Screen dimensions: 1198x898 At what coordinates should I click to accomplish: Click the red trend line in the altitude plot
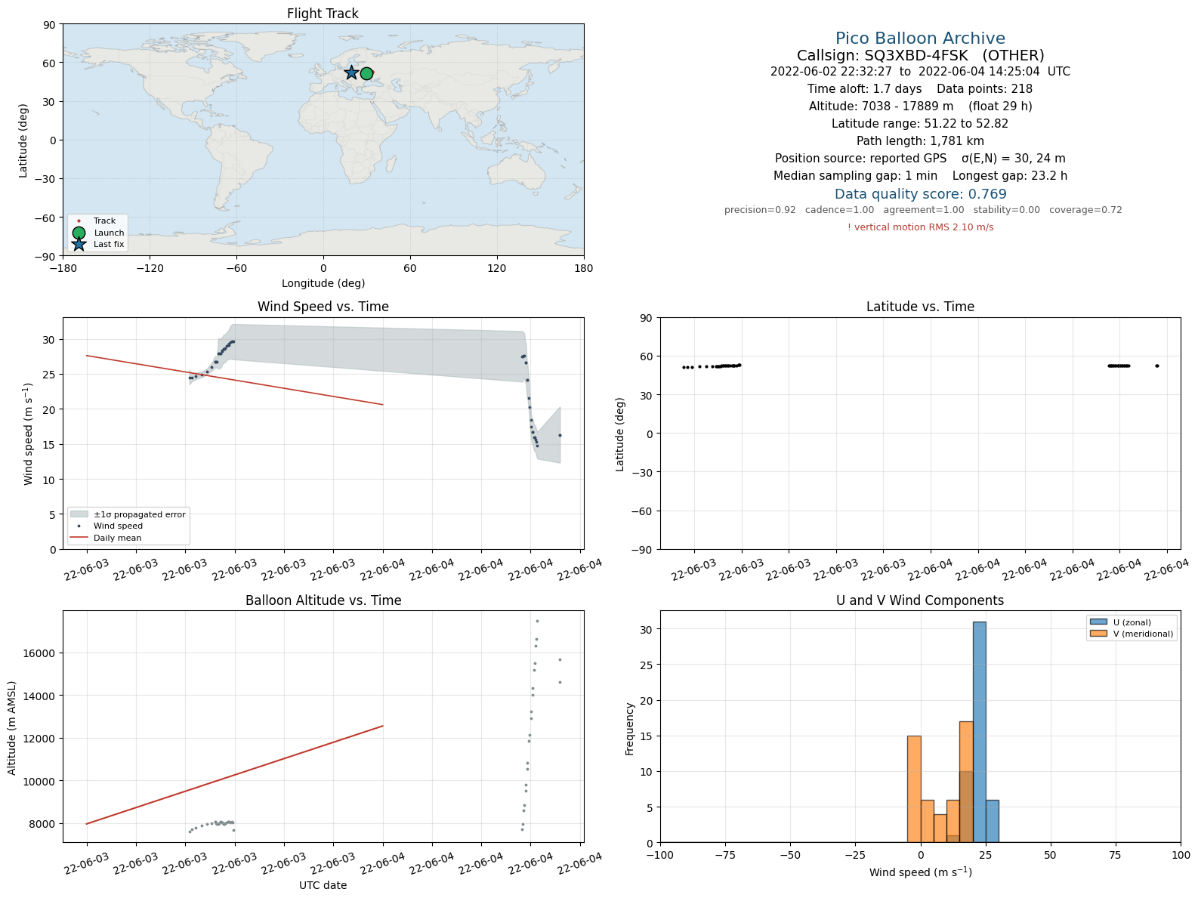235,775
